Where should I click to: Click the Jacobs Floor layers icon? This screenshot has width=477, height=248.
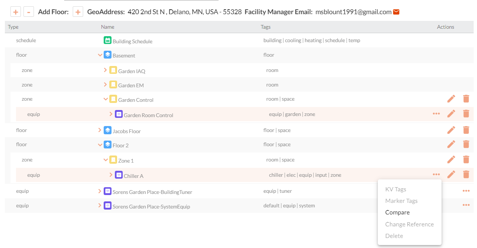point(107,130)
